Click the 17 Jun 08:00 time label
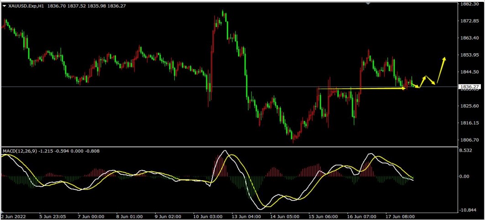This screenshot has height=220, width=485. coord(401,216)
